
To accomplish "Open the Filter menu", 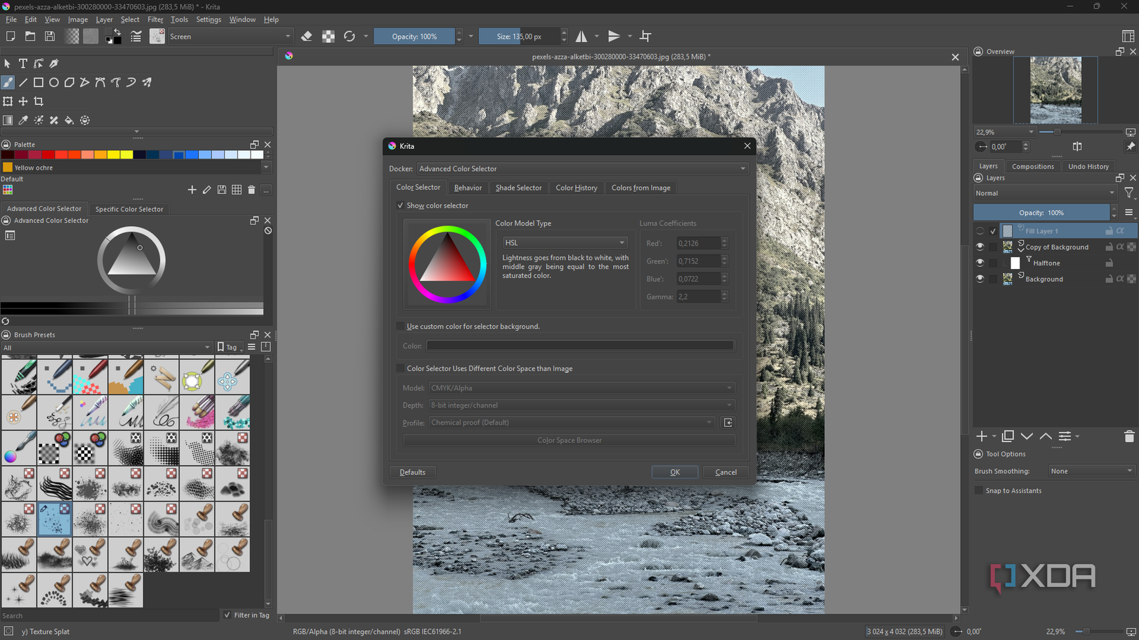I will [x=155, y=19].
